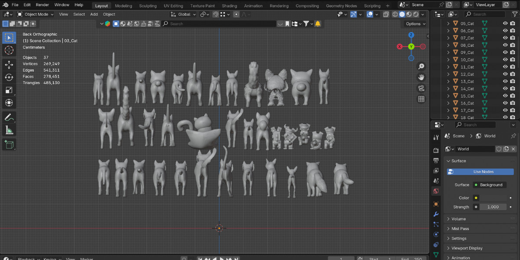Screen dimensions: 520x260
Task: Click the hand pan view gizmo
Action: click(x=421, y=77)
